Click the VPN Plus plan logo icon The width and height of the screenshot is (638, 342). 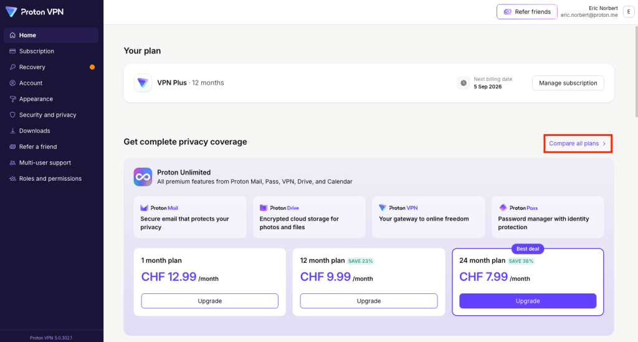(x=143, y=83)
